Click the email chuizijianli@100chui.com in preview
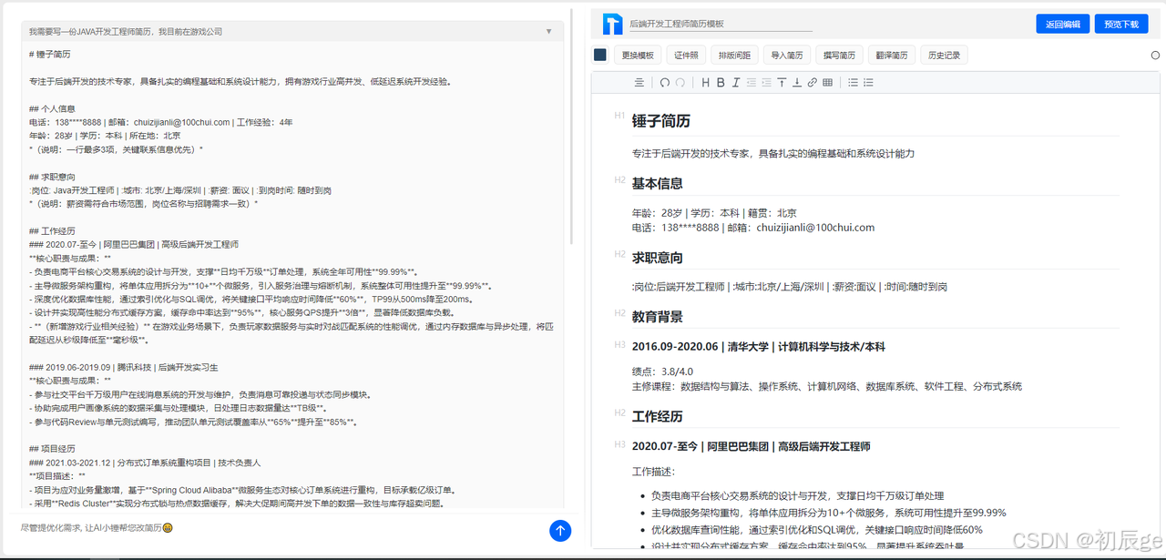 pyautogui.click(x=815, y=228)
